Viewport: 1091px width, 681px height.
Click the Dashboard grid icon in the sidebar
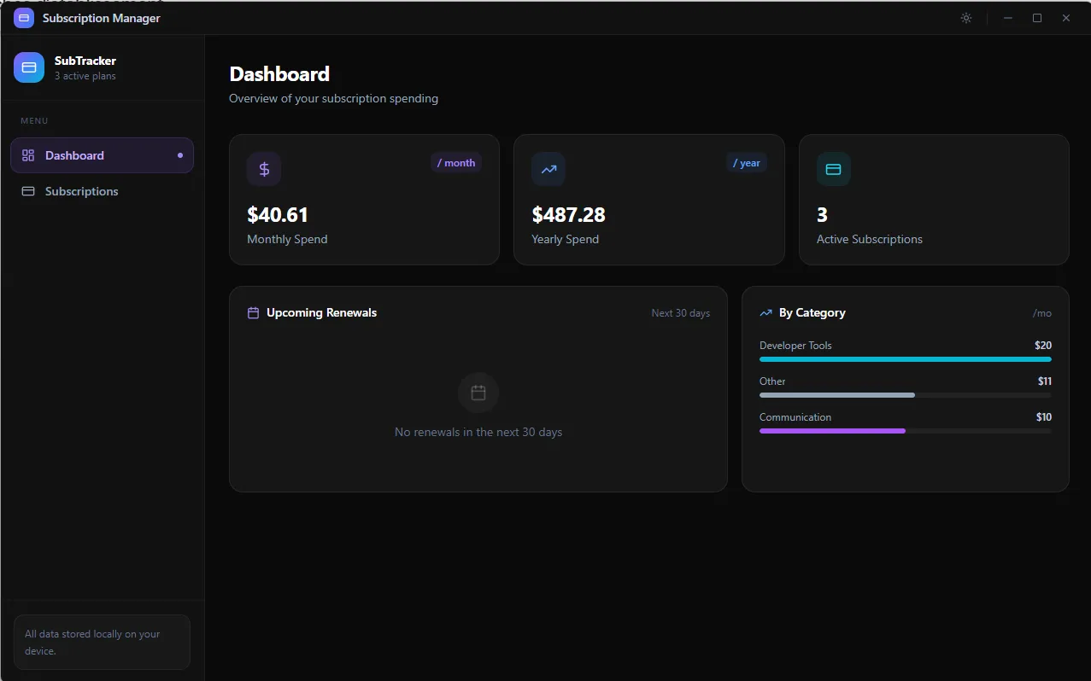pos(28,155)
